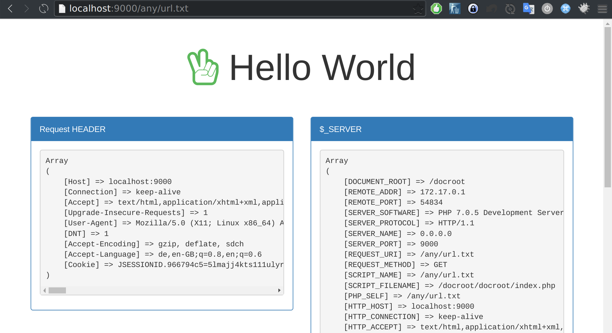Click the address bar URL field

pyautogui.click(x=213, y=9)
